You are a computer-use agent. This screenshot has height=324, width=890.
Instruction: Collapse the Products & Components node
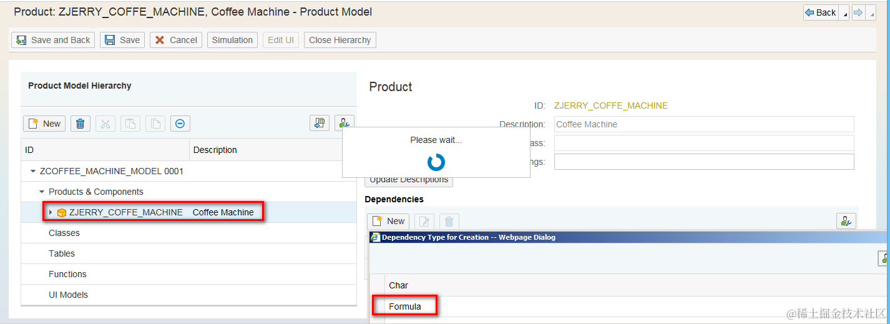[x=42, y=192]
